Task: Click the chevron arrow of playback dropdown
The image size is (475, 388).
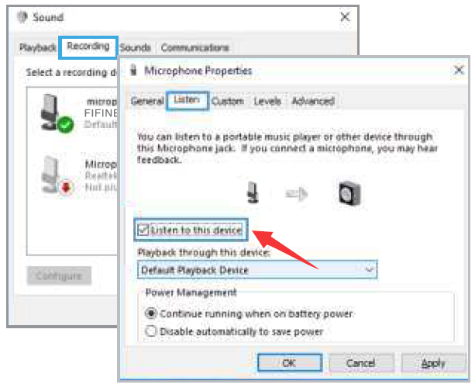Action: (369, 270)
